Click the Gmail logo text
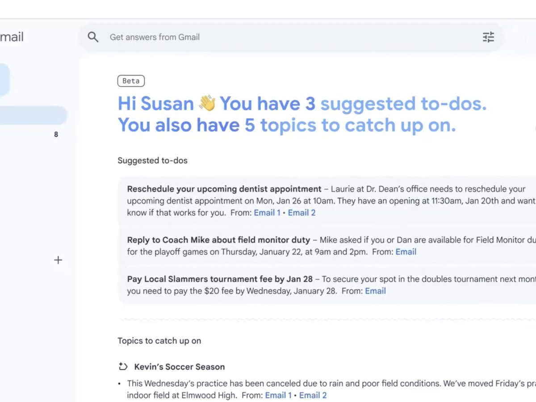The height and width of the screenshot is (402, 536). point(12,37)
